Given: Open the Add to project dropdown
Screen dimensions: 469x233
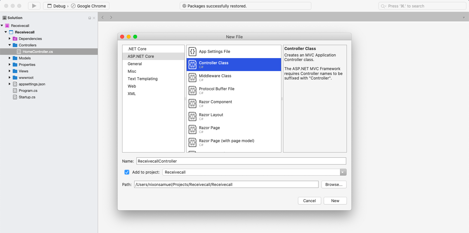Looking at the screenshot, I should click(x=343, y=172).
